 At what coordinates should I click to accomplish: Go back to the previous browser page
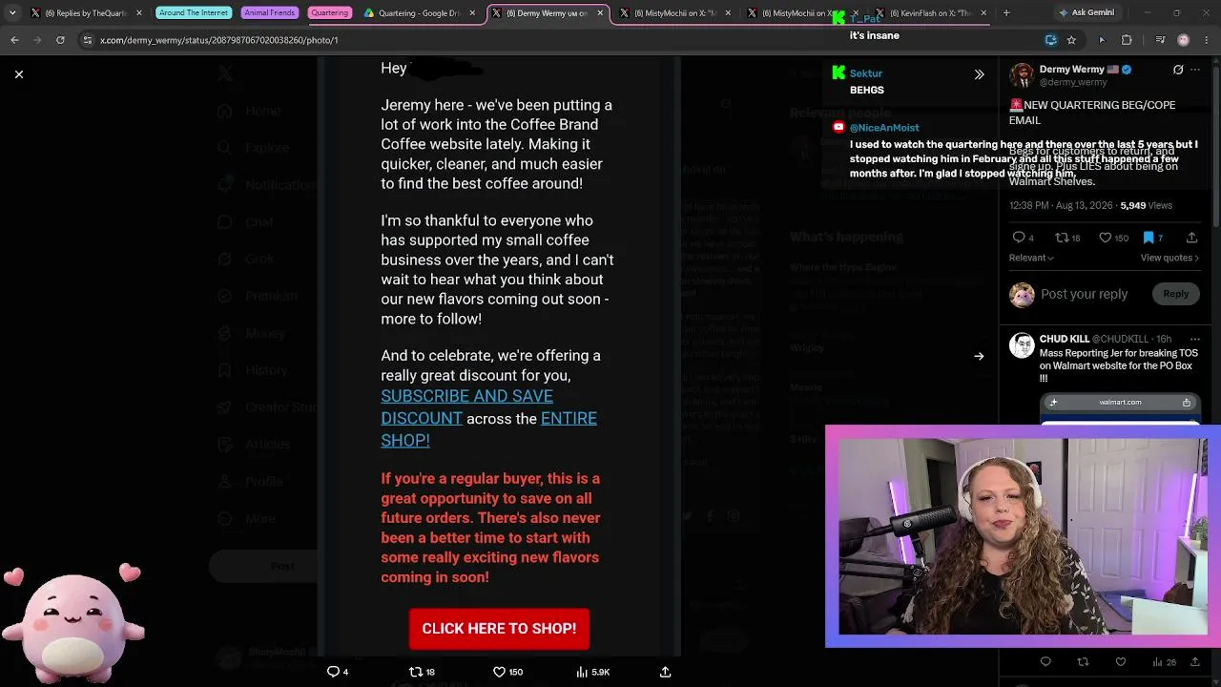click(14, 40)
